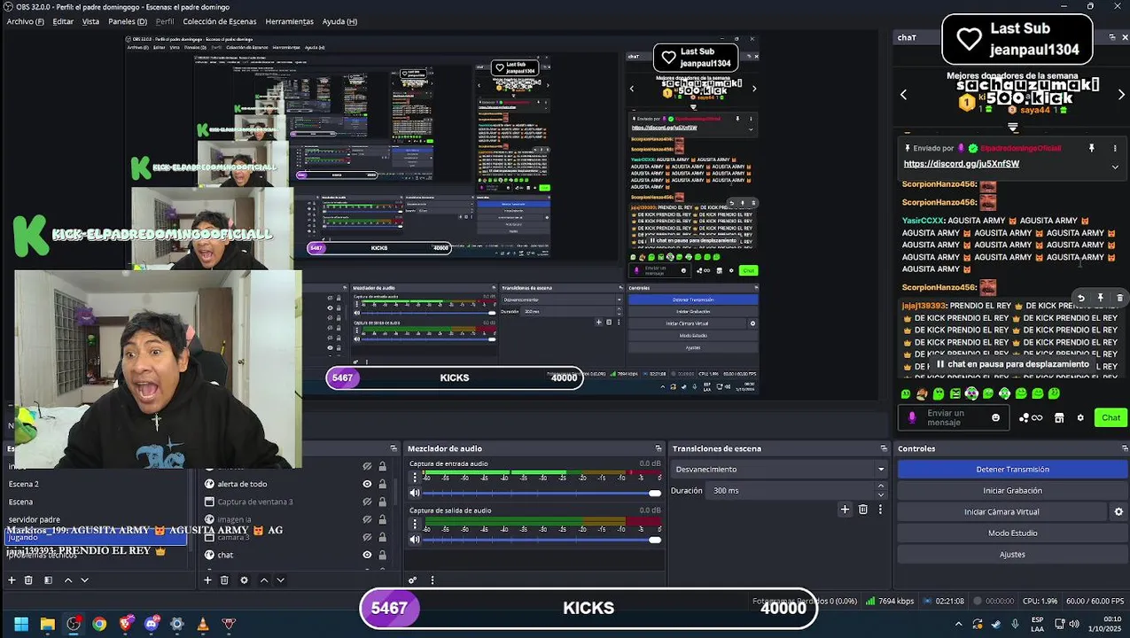This screenshot has height=638, width=1130.
Task: Go to next top donor with right arrow
Action: (1121, 95)
